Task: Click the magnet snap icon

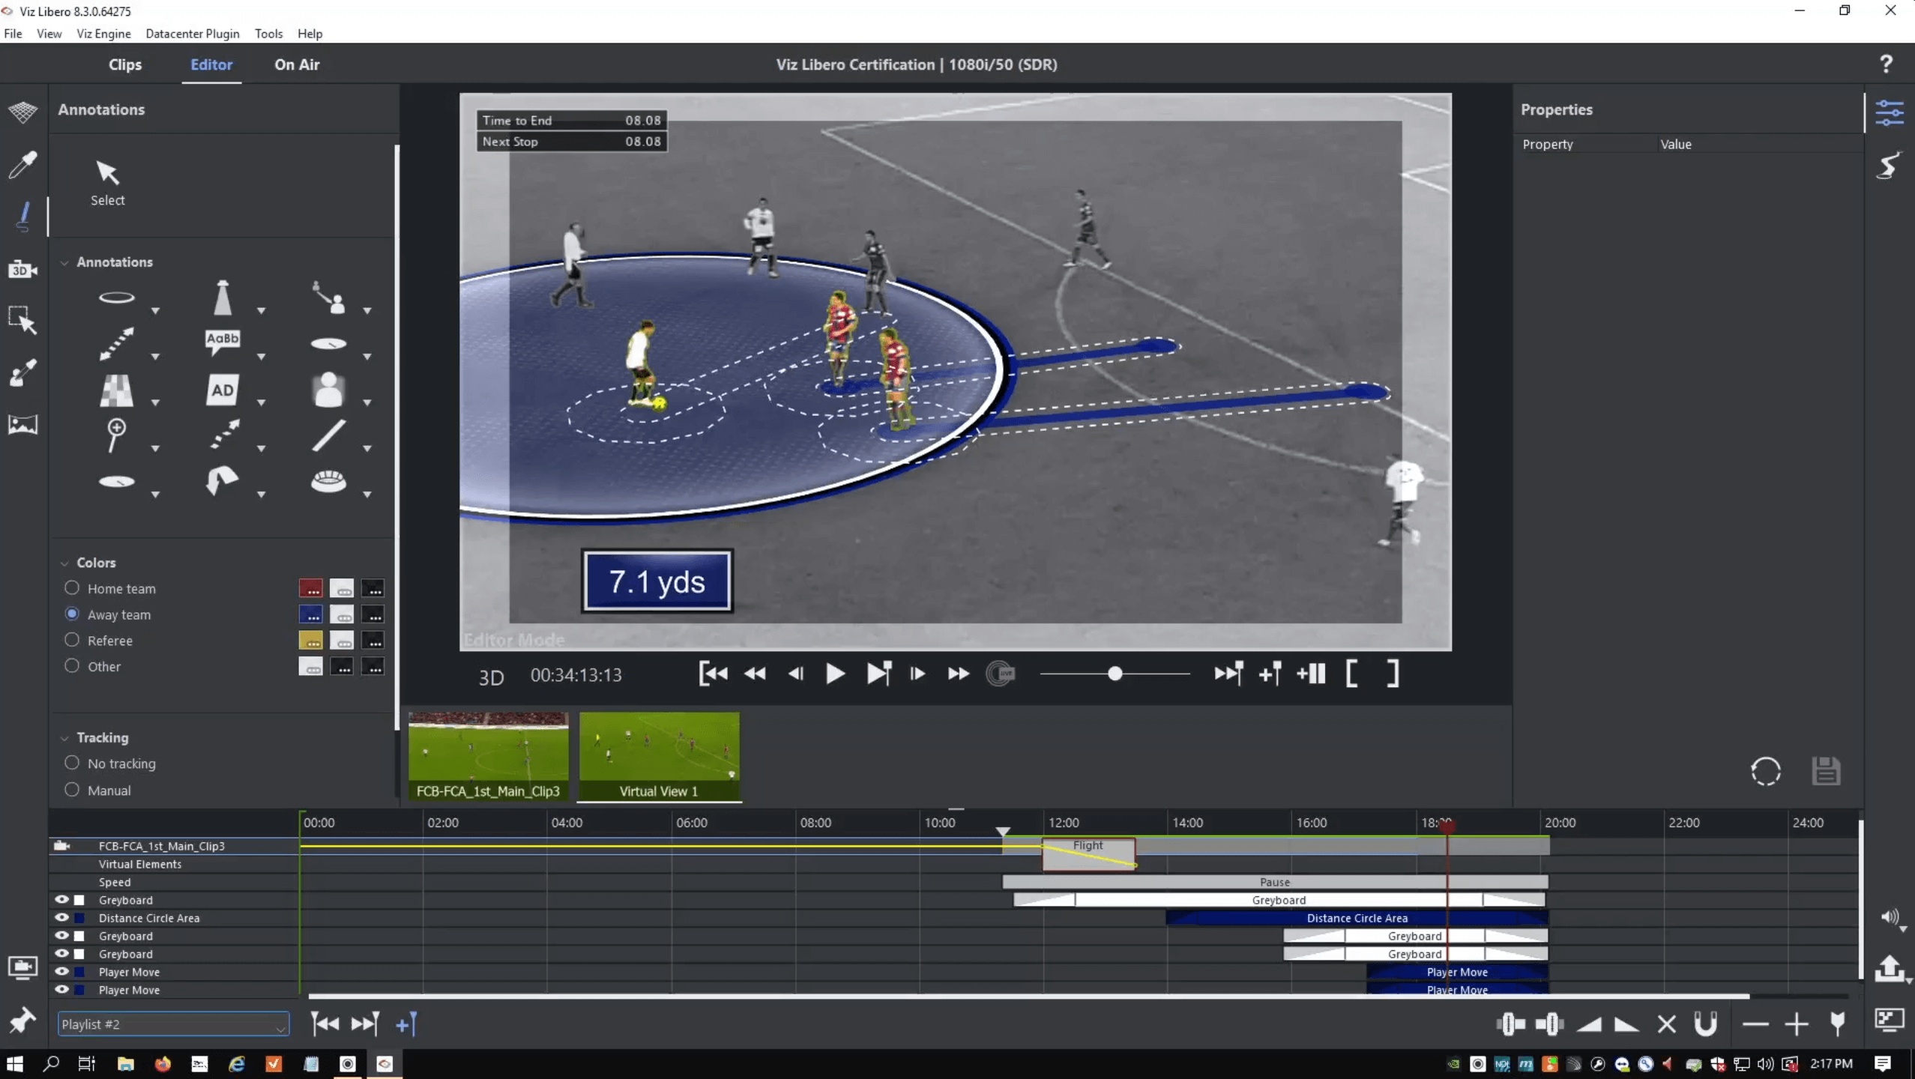Action: coord(1705,1024)
